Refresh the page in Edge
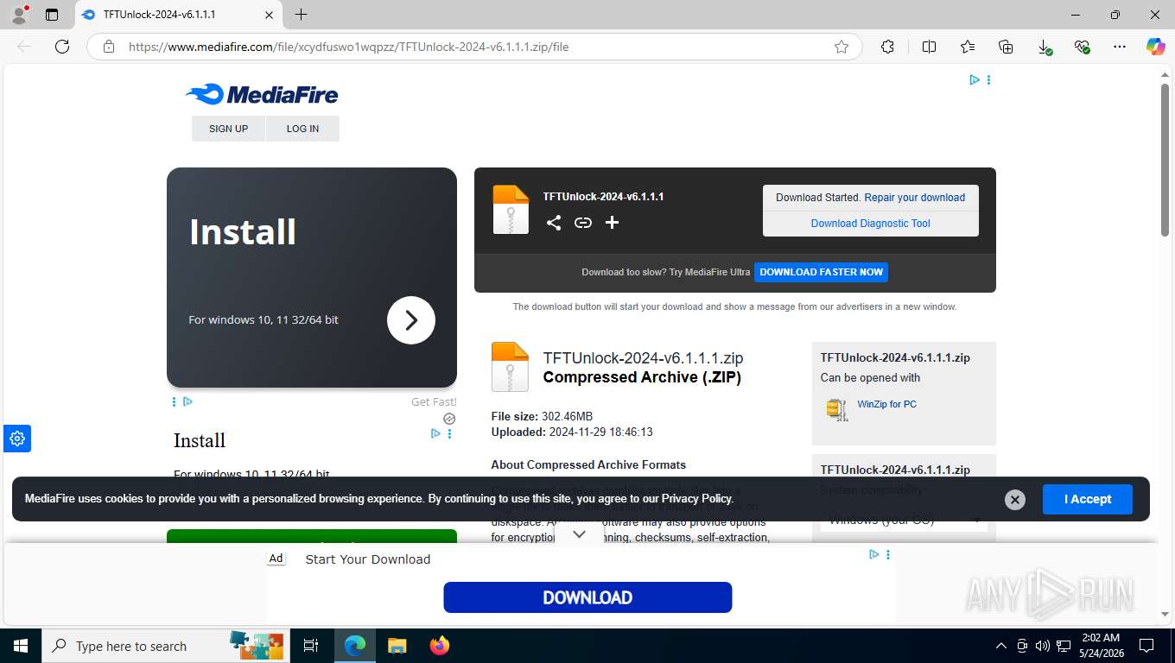Image resolution: width=1175 pixels, height=663 pixels. click(x=62, y=47)
